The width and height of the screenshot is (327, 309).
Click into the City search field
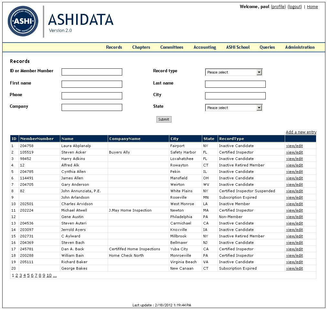pyautogui.click(x=235, y=96)
